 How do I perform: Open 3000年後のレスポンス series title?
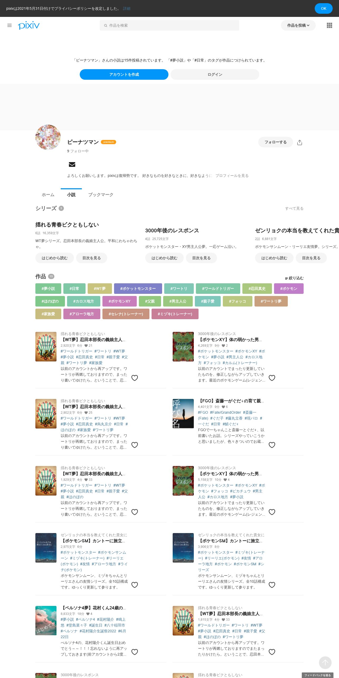(x=172, y=230)
